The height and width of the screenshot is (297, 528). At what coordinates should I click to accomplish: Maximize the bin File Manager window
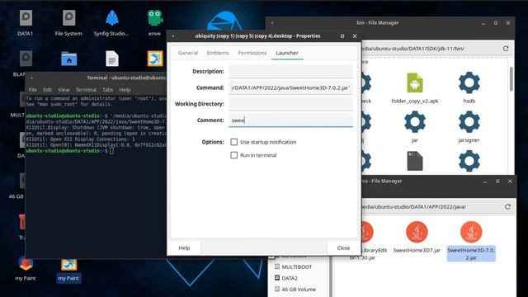[496, 23]
